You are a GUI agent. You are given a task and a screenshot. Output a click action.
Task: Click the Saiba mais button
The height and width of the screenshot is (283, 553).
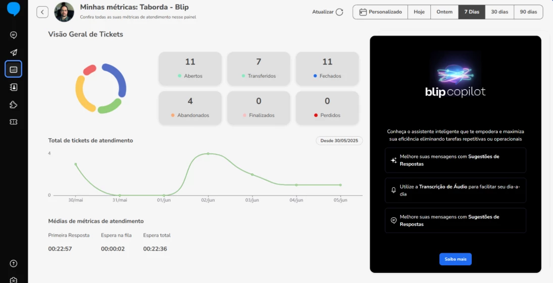point(456,259)
